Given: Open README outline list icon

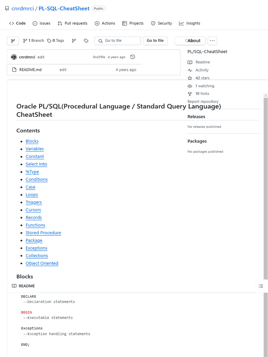Looking at the screenshot, I should click(x=261, y=286).
